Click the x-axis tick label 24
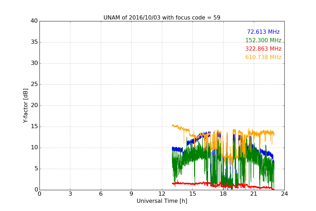 pyautogui.click(x=284, y=194)
